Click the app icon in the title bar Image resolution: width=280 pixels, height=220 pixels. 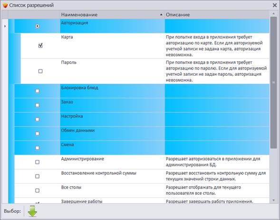click(5, 5)
